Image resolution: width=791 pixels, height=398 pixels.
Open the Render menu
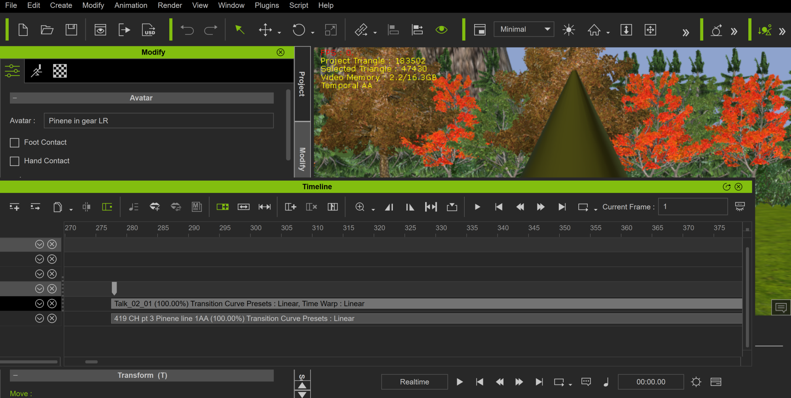point(170,6)
